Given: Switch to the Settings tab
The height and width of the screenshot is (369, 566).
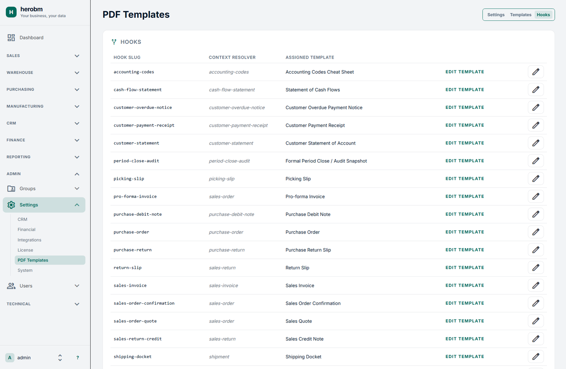Looking at the screenshot, I should (496, 15).
